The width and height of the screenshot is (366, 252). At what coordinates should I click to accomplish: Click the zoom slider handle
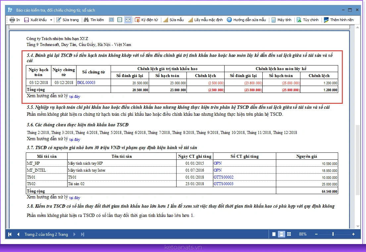[333, 234]
